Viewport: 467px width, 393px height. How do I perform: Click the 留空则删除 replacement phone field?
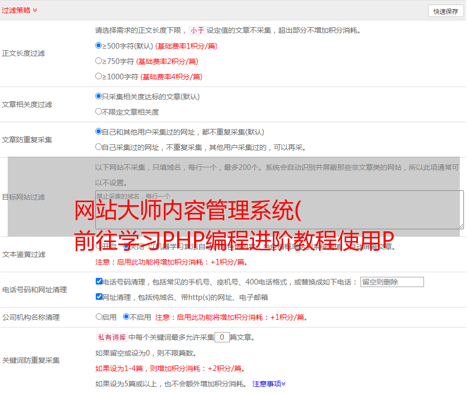(x=392, y=282)
